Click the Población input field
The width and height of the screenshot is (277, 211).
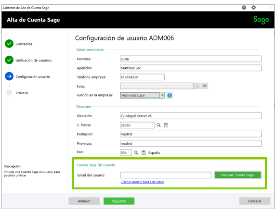click(x=191, y=134)
